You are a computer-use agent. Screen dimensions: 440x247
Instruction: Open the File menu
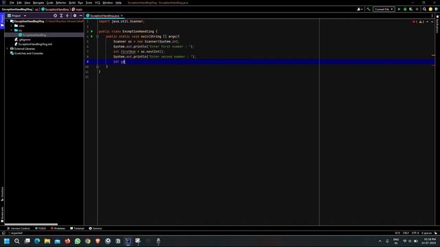pos(12,3)
